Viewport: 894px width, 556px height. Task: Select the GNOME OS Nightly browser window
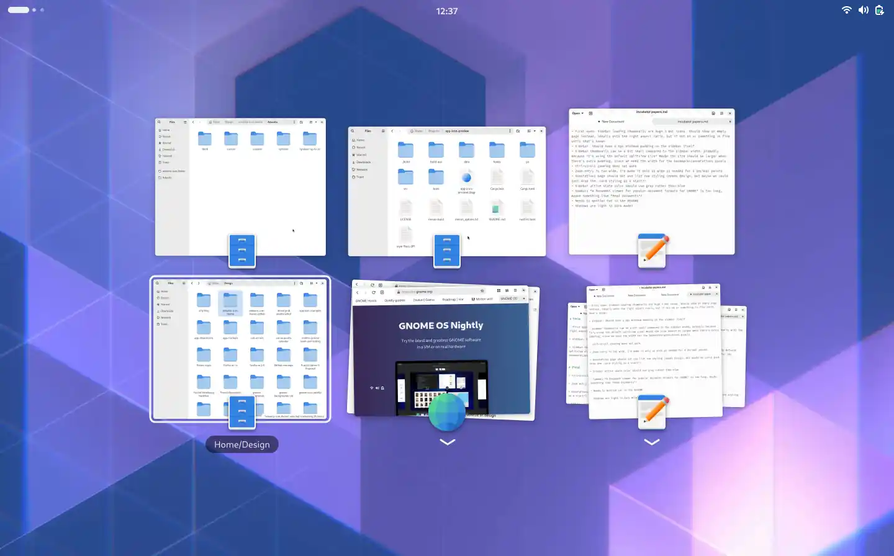click(x=443, y=351)
